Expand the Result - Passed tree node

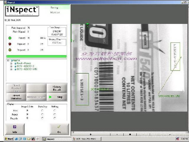click(x=11, y=63)
